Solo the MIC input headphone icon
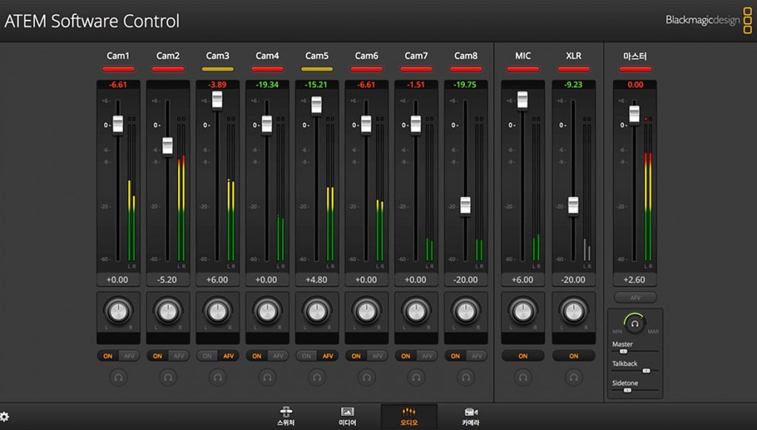The image size is (757, 430). 523,377
